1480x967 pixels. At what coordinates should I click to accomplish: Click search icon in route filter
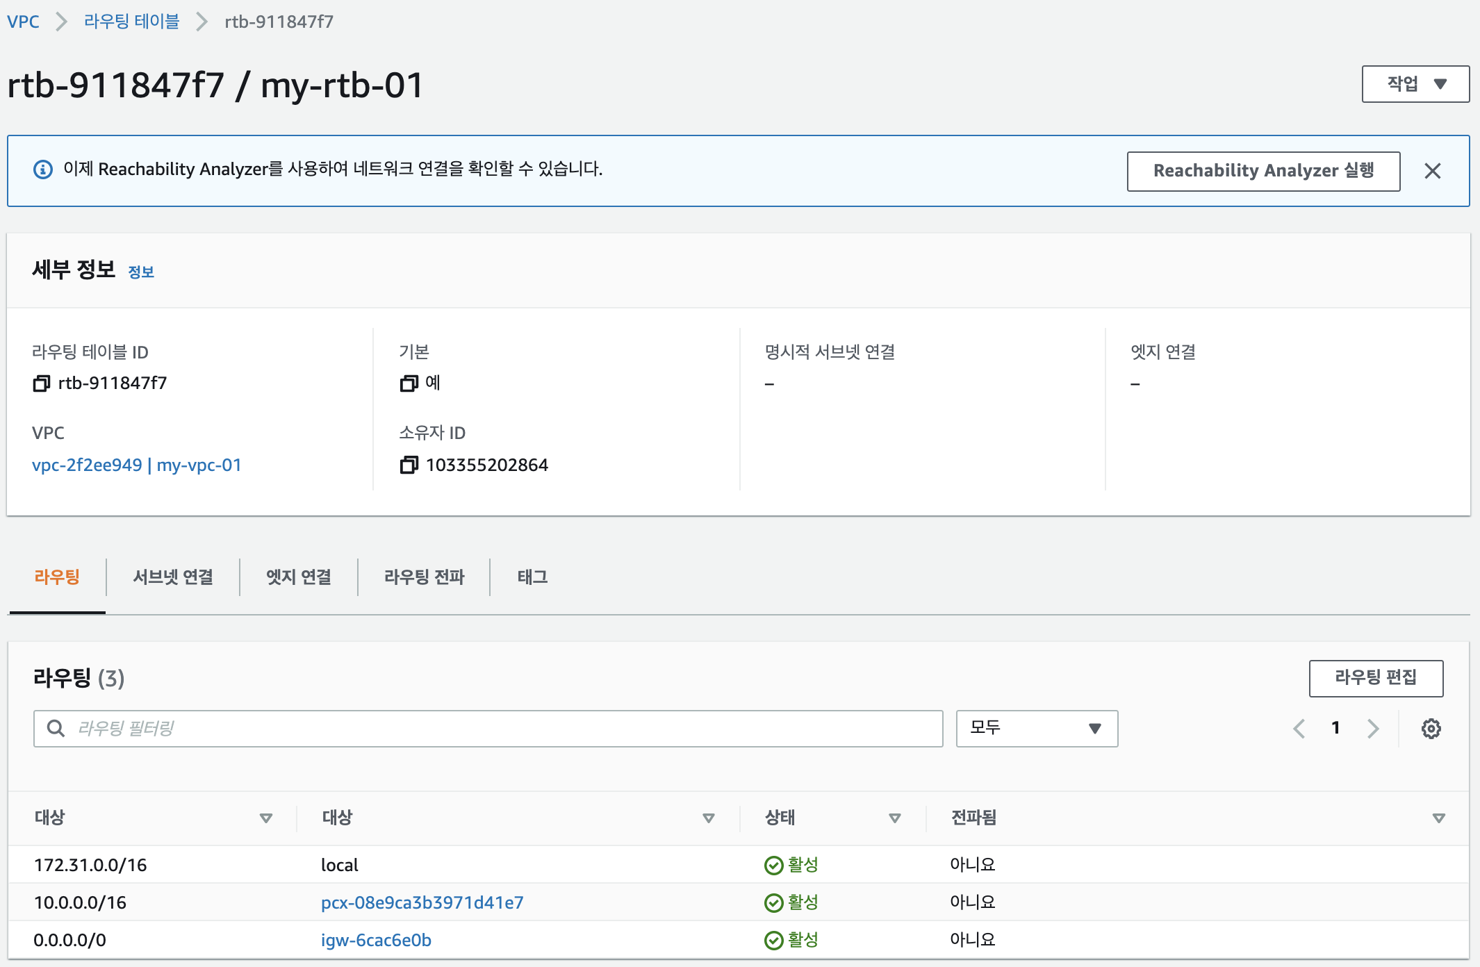(x=56, y=729)
